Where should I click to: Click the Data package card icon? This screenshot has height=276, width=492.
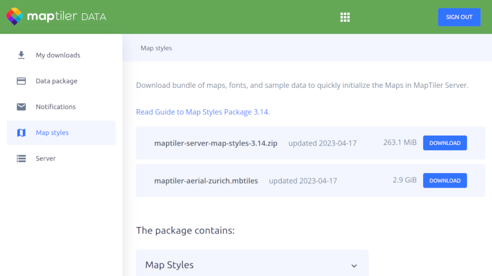[x=21, y=81]
